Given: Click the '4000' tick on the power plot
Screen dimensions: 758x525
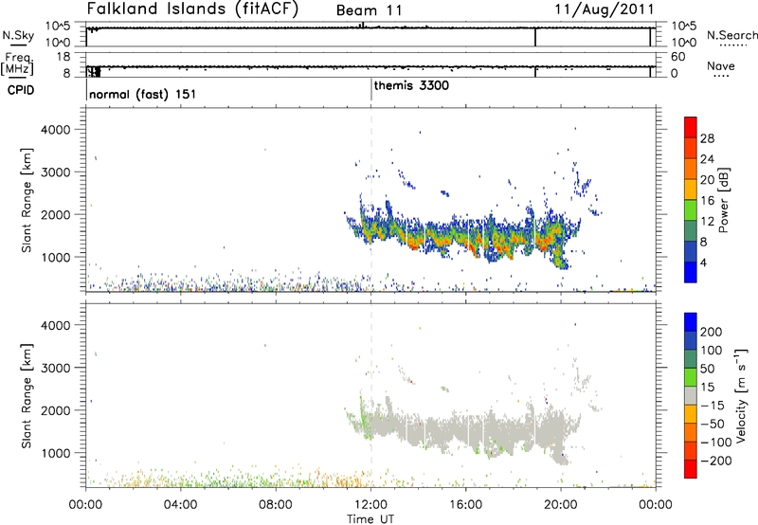Looking at the screenshot, I should point(56,130).
